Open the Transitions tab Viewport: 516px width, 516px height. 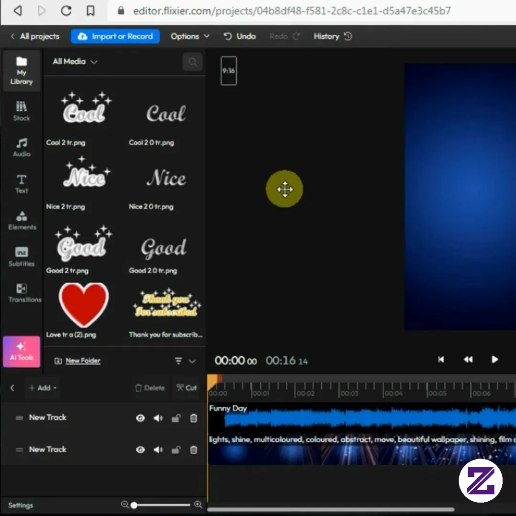tap(25, 292)
